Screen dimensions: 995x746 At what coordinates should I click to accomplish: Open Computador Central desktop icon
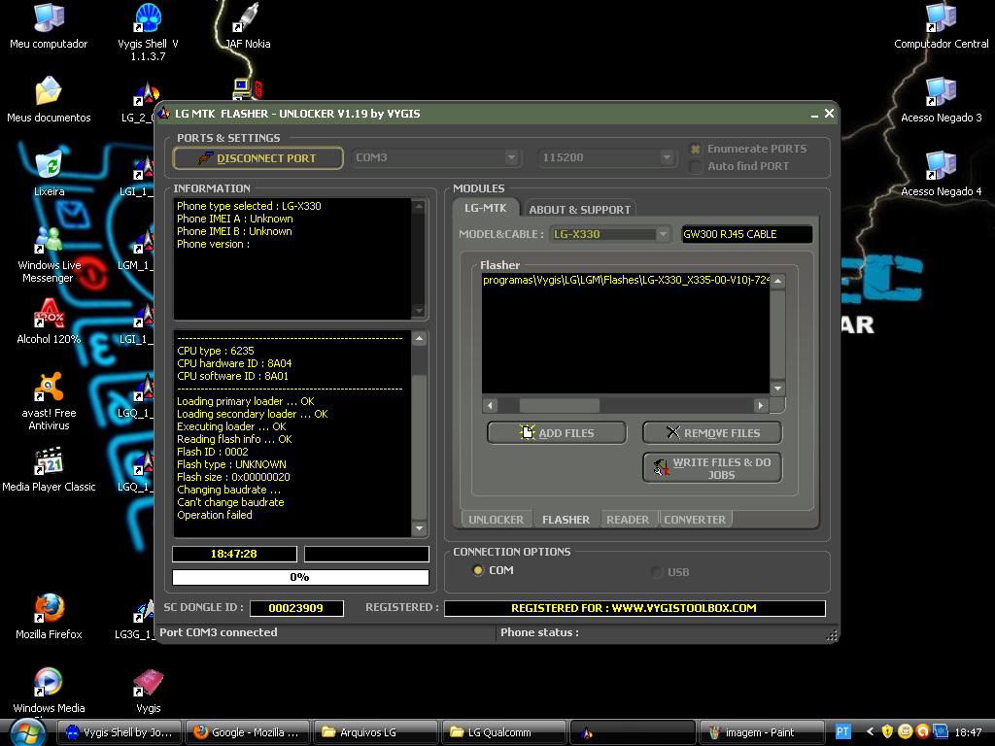click(x=941, y=25)
